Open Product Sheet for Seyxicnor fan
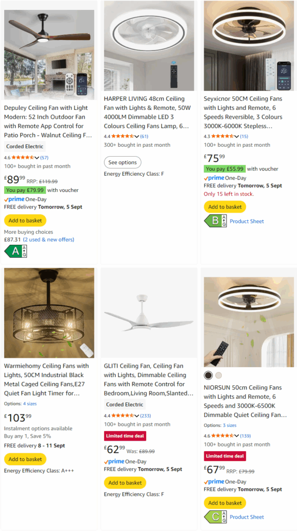The width and height of the screenshot is (297, 531). point(247,221)
